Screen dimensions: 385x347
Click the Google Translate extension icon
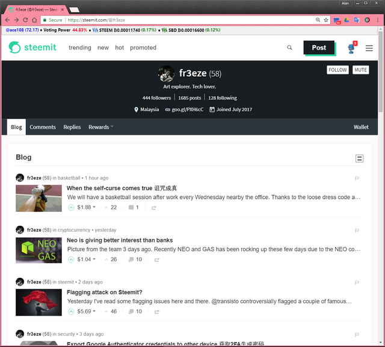tap(357, 20)
